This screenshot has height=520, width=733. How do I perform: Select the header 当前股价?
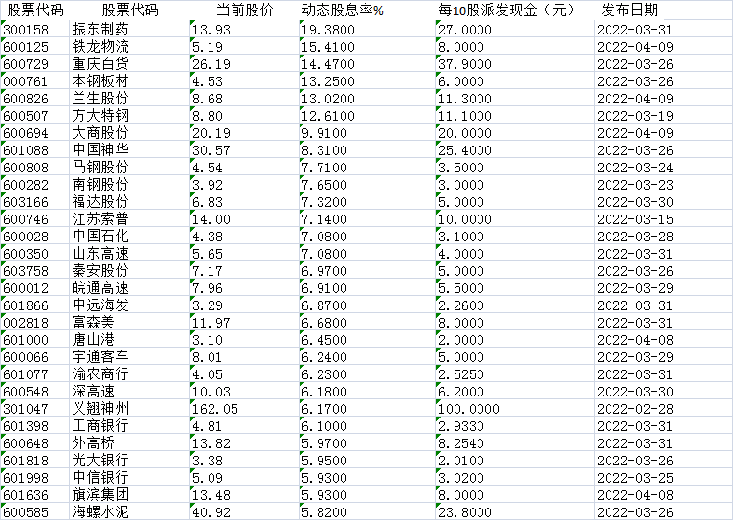point(245,10)
